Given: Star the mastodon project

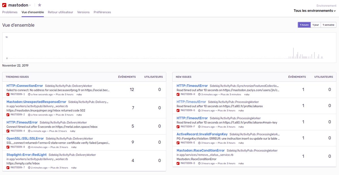Looking at the screenshot, I should pyautogui.click(x=40, y=5).
